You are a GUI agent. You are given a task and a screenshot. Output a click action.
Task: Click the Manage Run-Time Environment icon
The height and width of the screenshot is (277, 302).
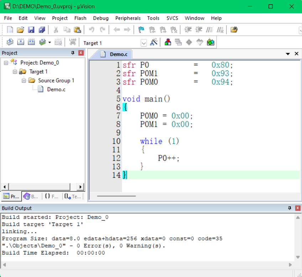[x=189, y=42]
